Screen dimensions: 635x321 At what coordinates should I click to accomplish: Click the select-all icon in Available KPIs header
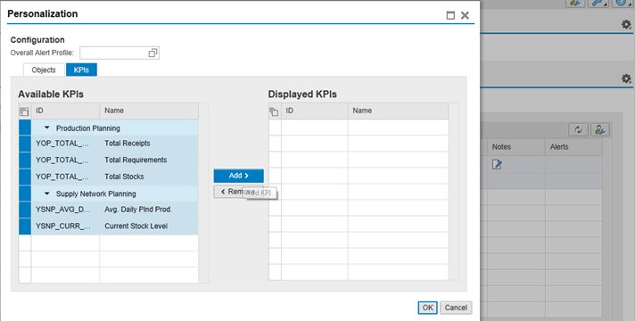point(24,111)
